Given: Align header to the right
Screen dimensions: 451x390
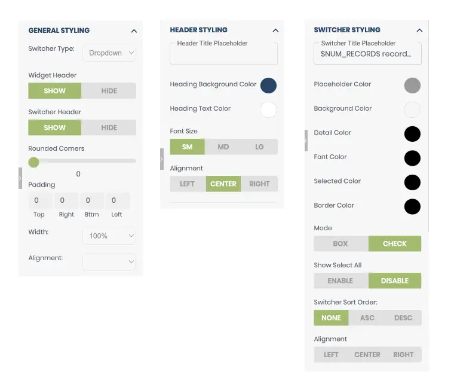Looking at the screenshot, I should (259, 184).
